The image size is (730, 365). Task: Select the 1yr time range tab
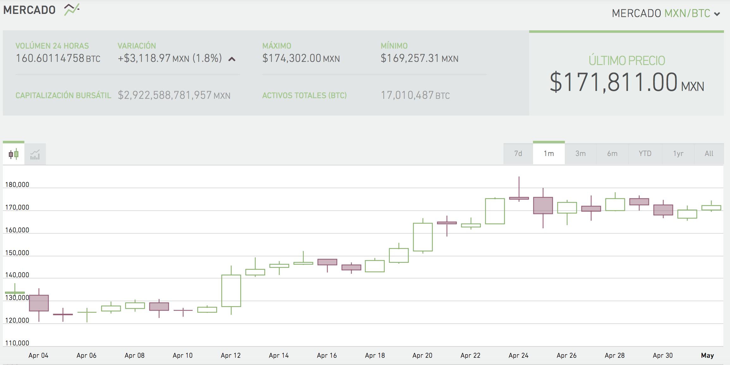click(x=678, y=153)
